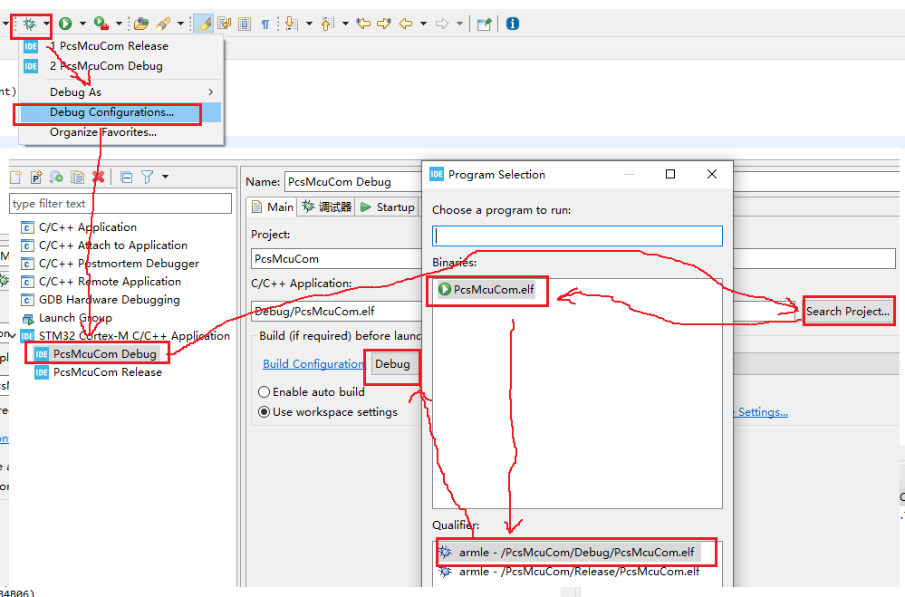Click the blue Information Center icon
The image size is (905, 597).
coord(513,24)
